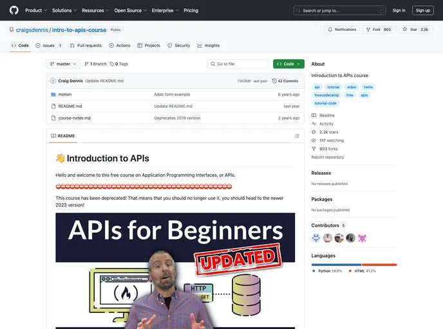This screenshot has width=443, height=329.
Task: Click the Sign up button
Action: tap(422, 10)
